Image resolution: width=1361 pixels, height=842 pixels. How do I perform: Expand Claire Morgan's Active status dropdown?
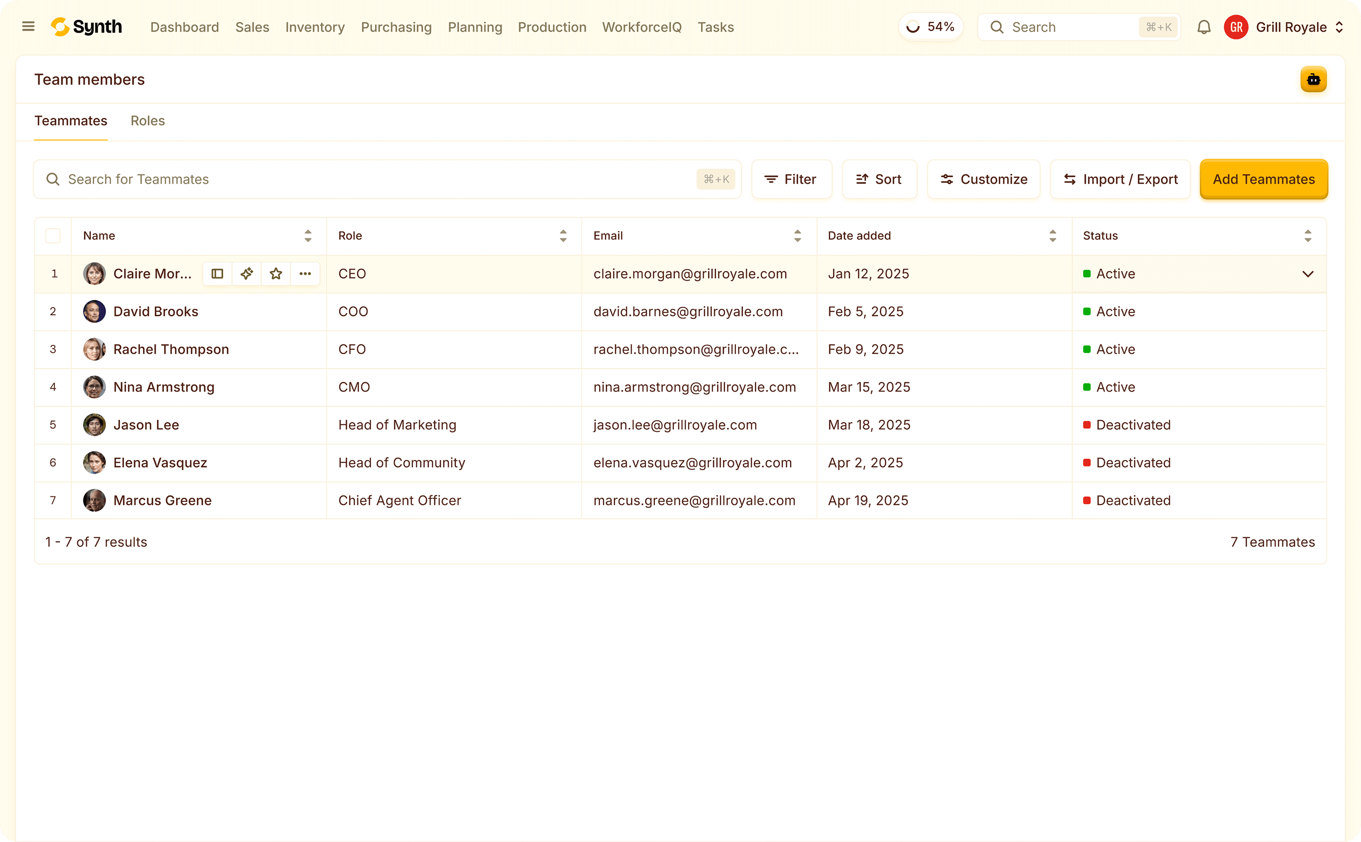click(1308, 274)
